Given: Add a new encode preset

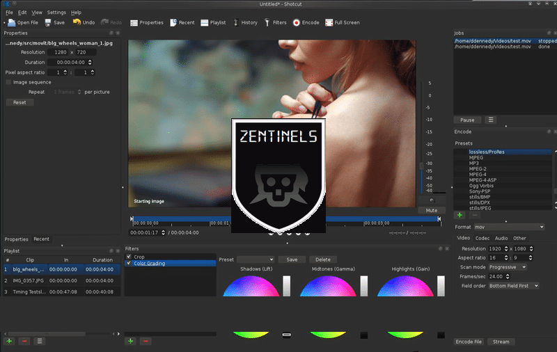Looking at the screenshot, I should [460, 215].
